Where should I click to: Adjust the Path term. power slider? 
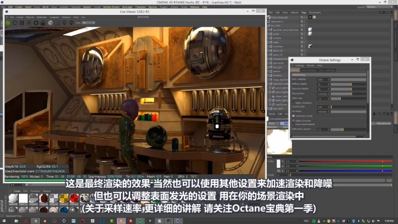click(x=349, y=129)
